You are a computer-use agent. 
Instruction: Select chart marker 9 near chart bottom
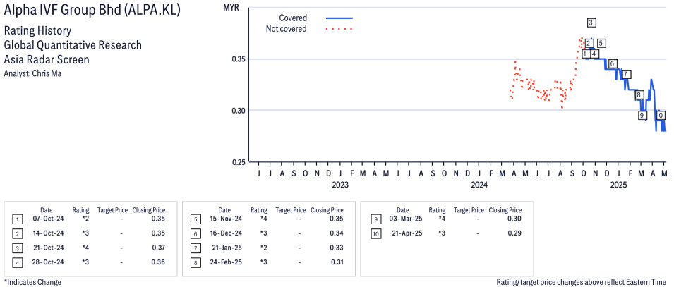point(642,115)
